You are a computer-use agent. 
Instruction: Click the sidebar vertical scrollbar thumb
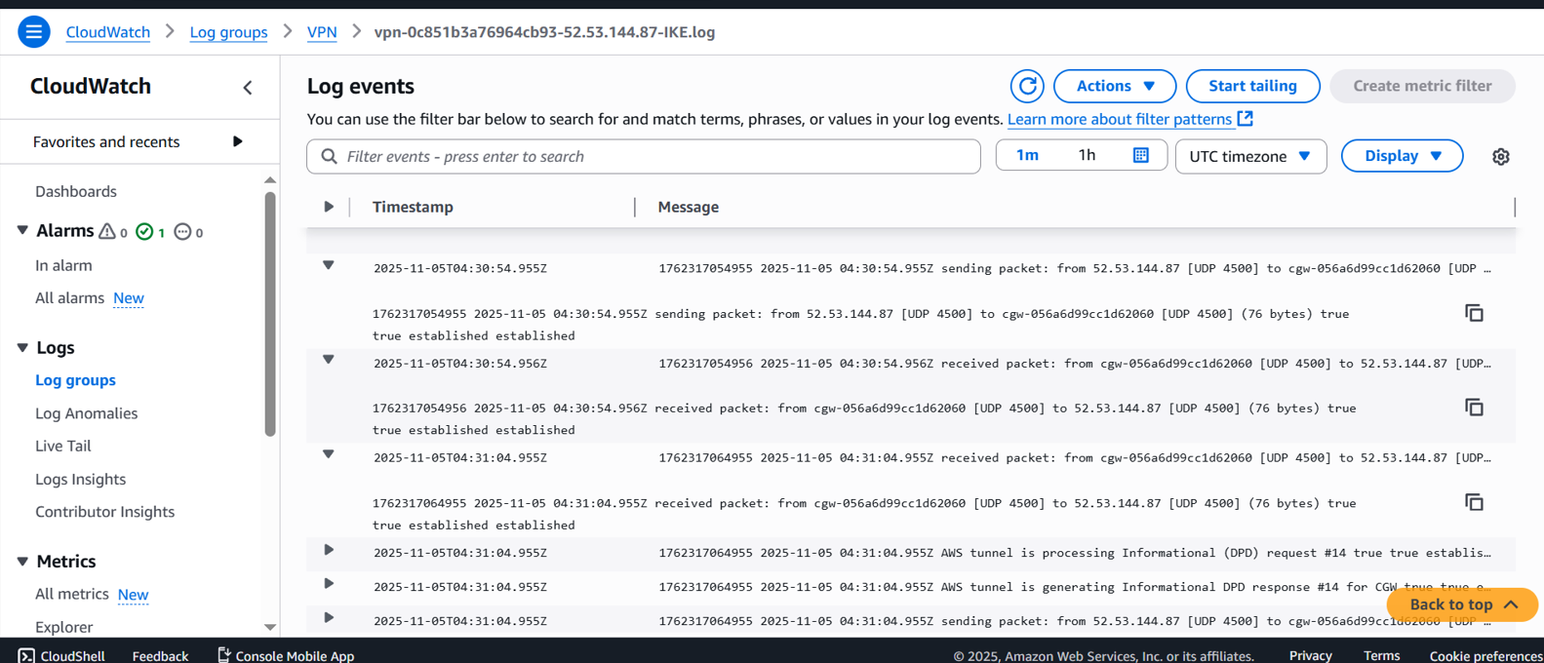pos(270,314)
